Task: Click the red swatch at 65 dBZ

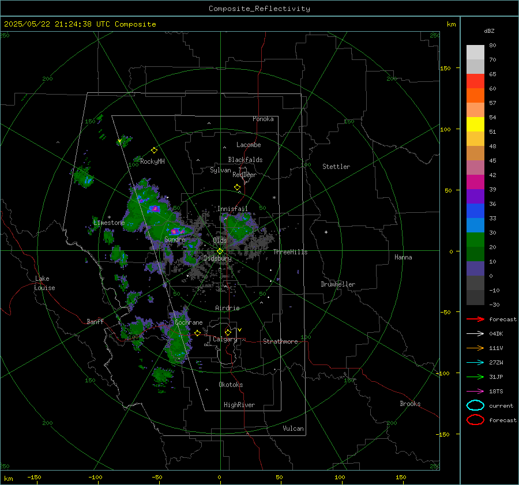Action: 475,81
